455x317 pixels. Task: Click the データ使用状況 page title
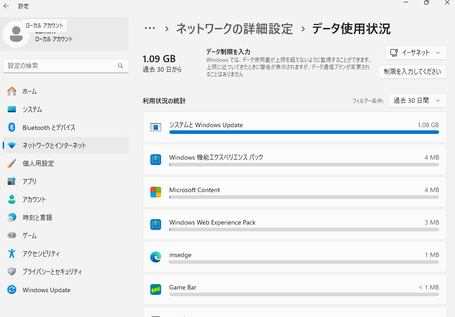point(351,29)
